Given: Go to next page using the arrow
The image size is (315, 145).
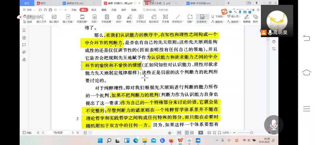Looking at the screenshot, I should (x=73, y=133).
